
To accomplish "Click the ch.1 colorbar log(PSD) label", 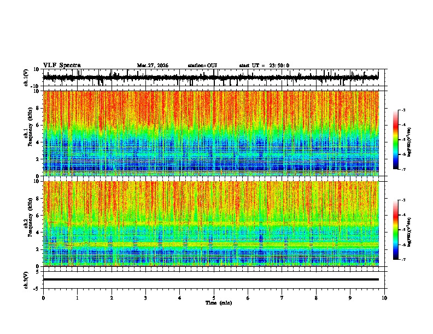I will click(x=409, y=142).
